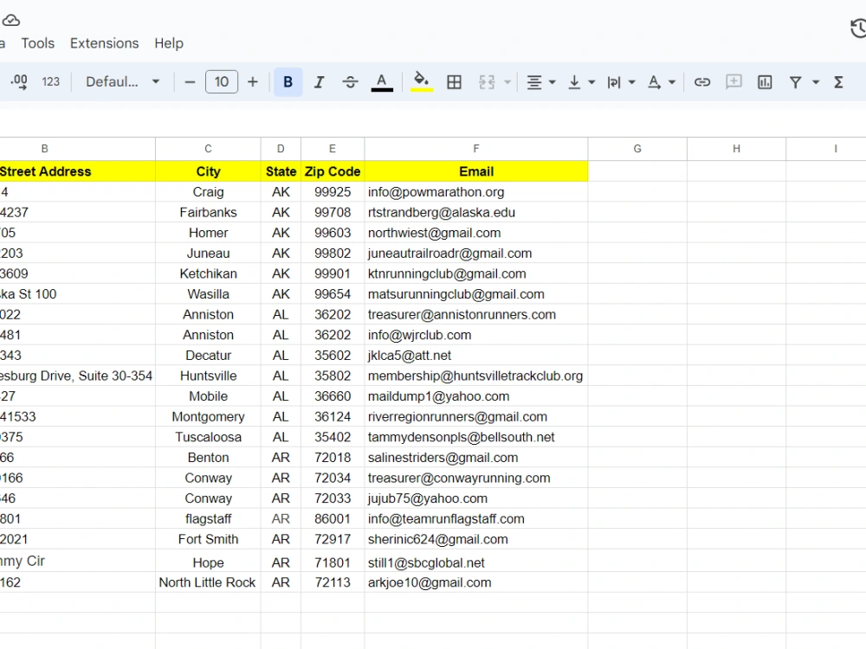Open the Tools menu

point(37,43)
